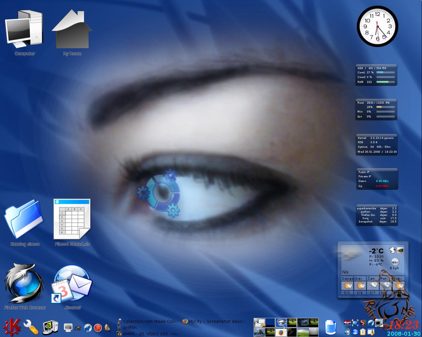Screen dimensions: 422x337
Task: Click the date 2008-01-30 in panel
Action: (404, 334)
